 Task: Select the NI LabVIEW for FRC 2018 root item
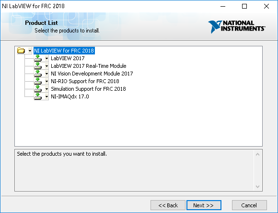pos(64,51)
